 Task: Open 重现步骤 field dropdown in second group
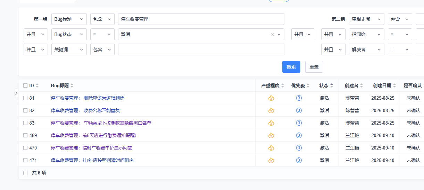[x=366, y=19]
